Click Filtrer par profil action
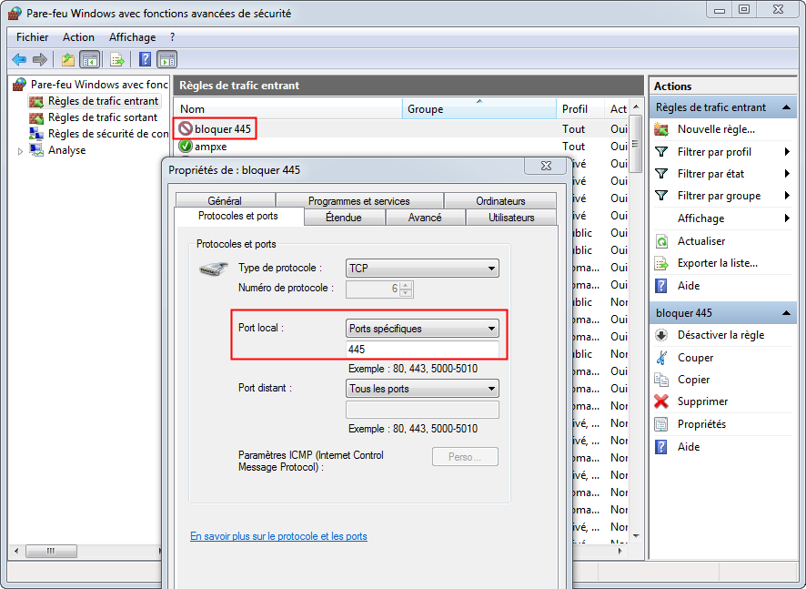The width and height of the screenshot is (806, 589). tap(714, 152)
